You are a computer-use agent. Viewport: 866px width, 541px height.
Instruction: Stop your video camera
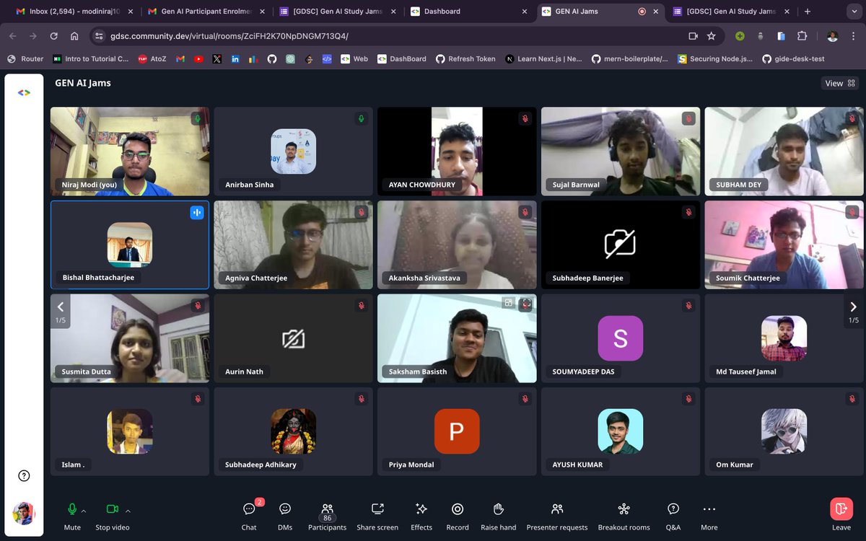(x=113, y=516)
